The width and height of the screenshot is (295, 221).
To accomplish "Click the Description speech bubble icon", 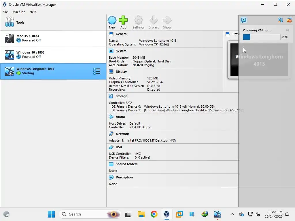I will coord(111,177).
